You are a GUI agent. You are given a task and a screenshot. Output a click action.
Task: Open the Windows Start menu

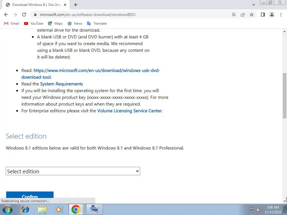8,209
